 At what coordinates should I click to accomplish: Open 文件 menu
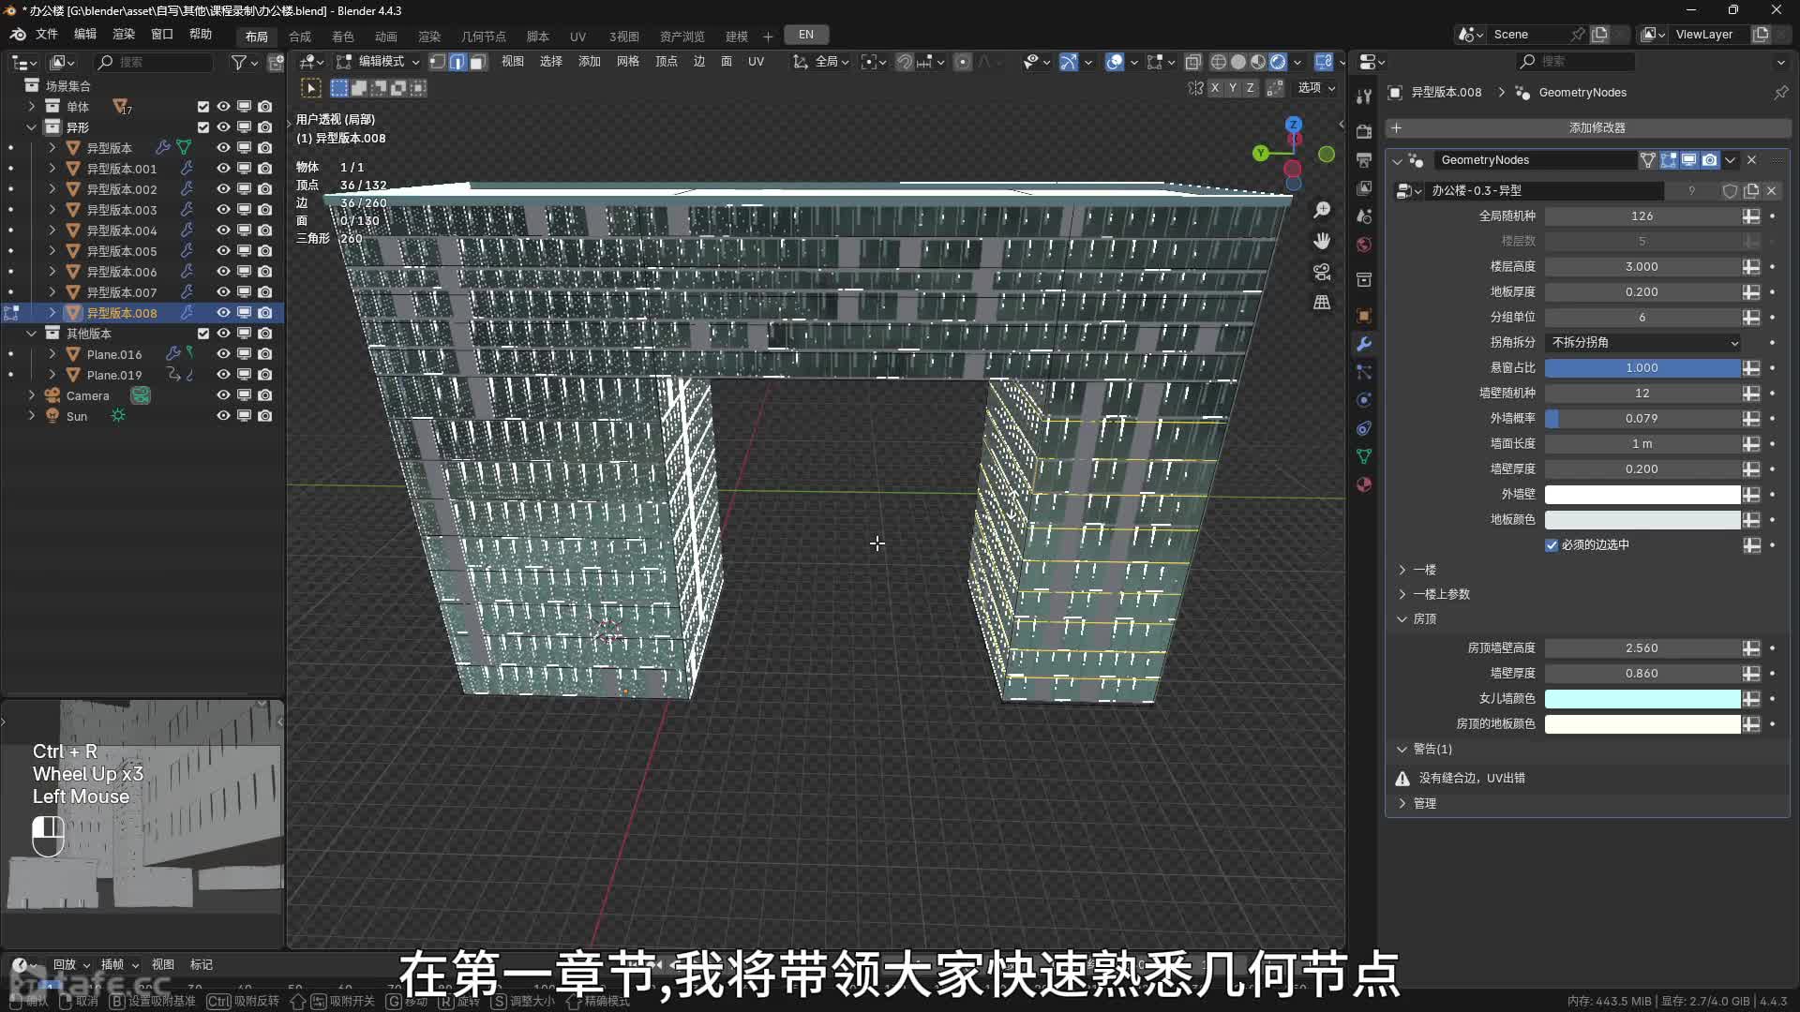tap(47, 34)
